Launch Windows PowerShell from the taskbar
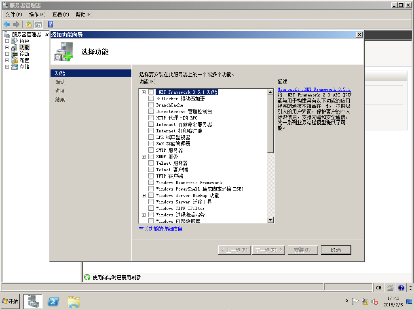The width and height of the screenshot is (414, 310). tap(53, 302)
